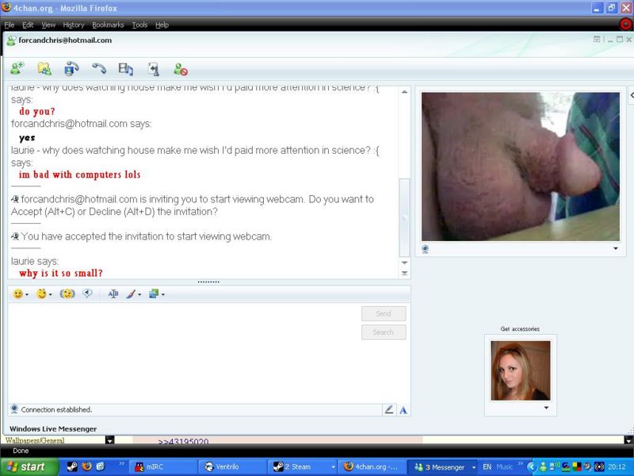The width and height of the screenshot is (634, 476).
Task: Block this contact
Action: click(179, 70)
